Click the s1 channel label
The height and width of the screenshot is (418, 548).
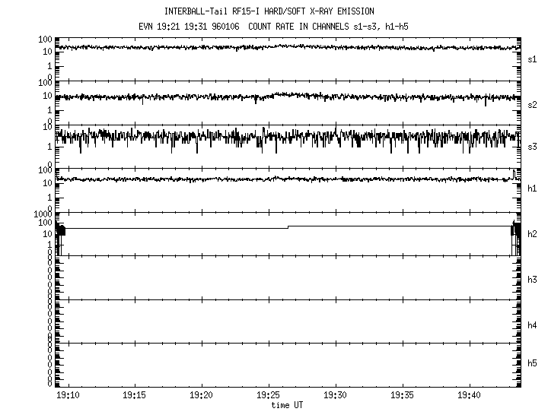coord(532,59)
